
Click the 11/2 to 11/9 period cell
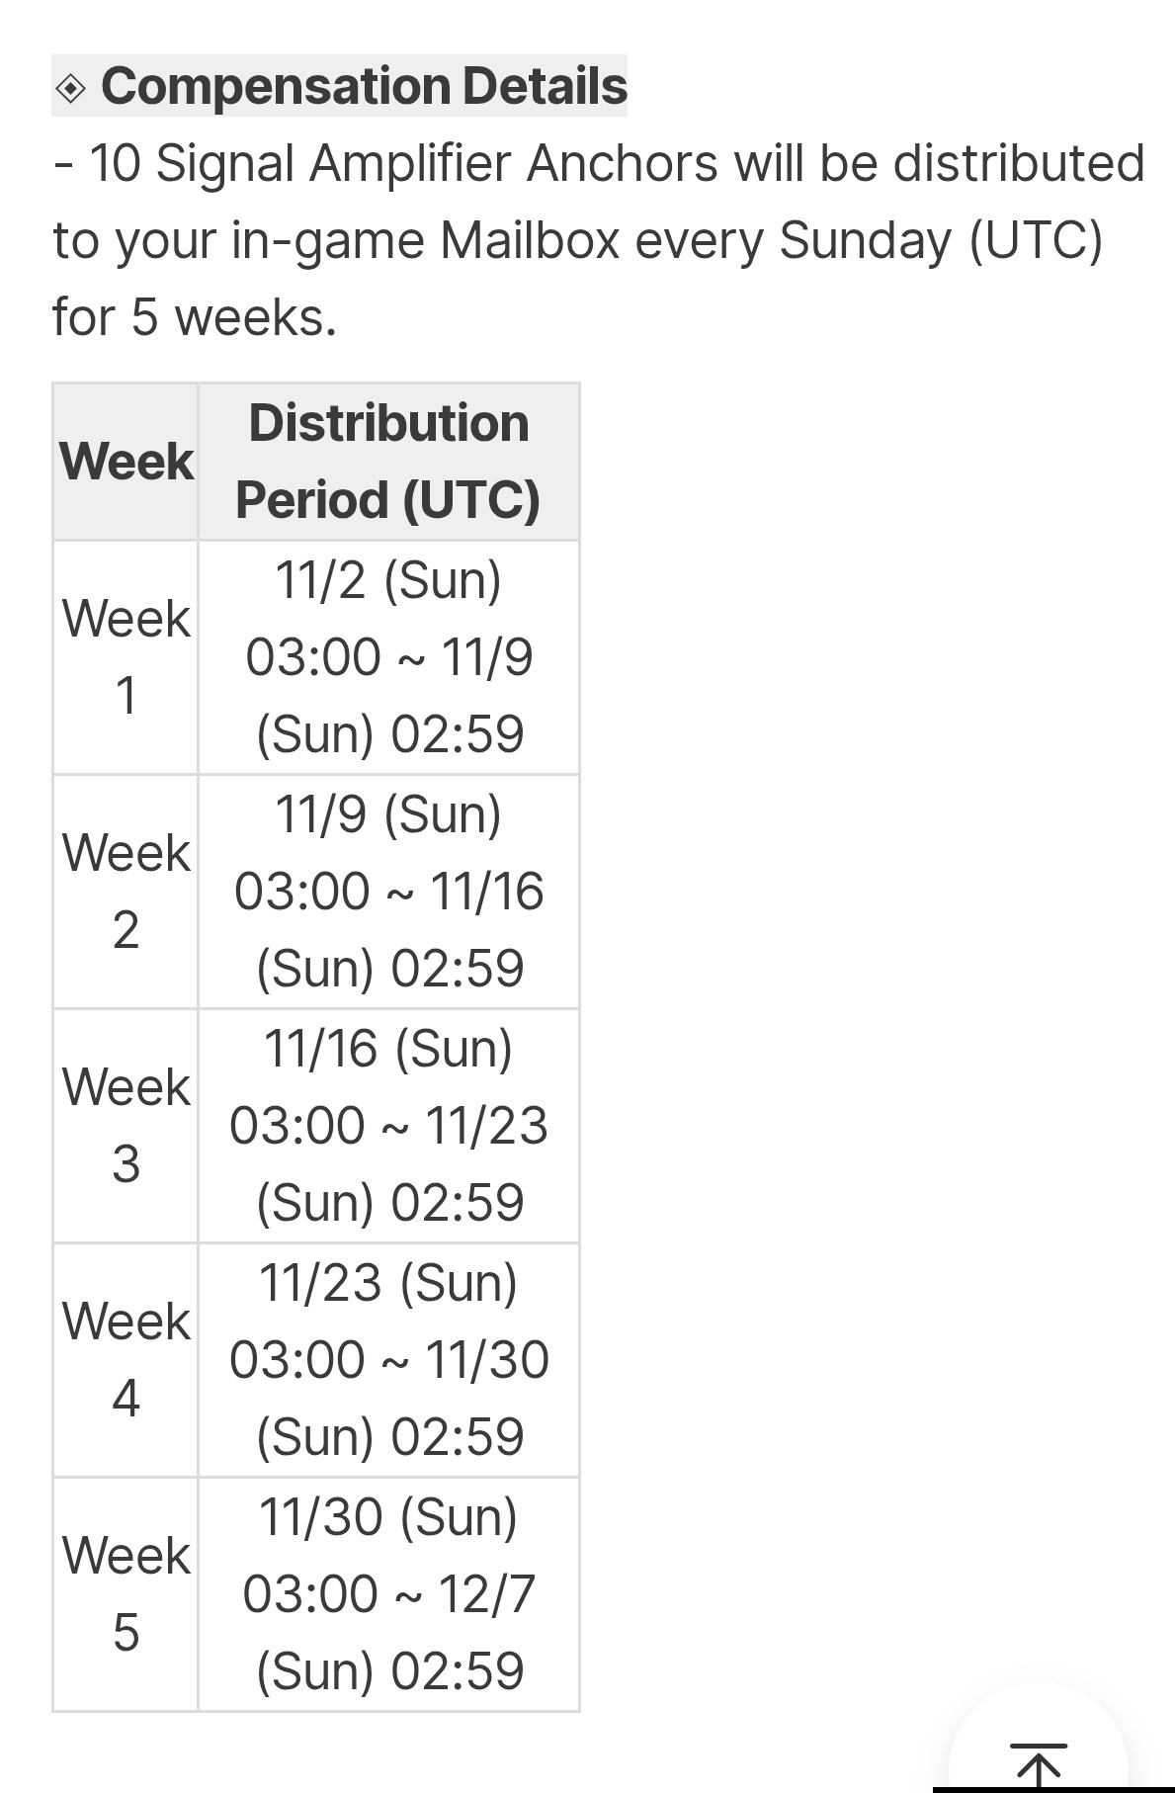coord(388,657)
